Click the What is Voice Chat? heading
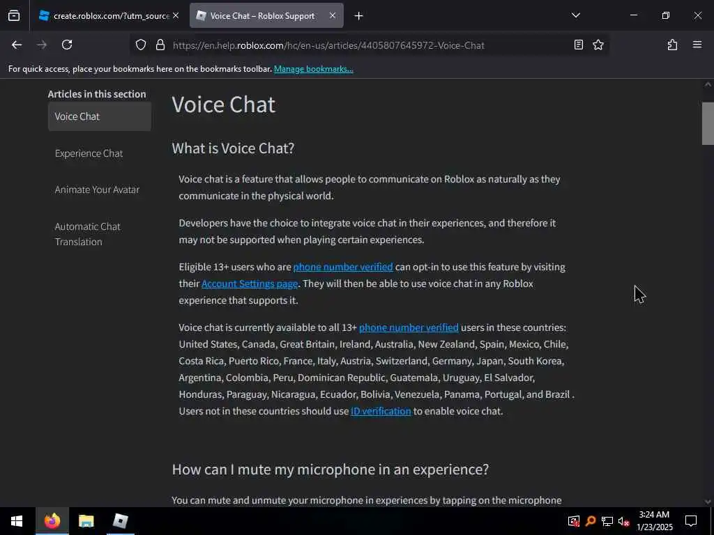This screenshot has height=535, width=714. pyautogui.click(x=233, y=148)
